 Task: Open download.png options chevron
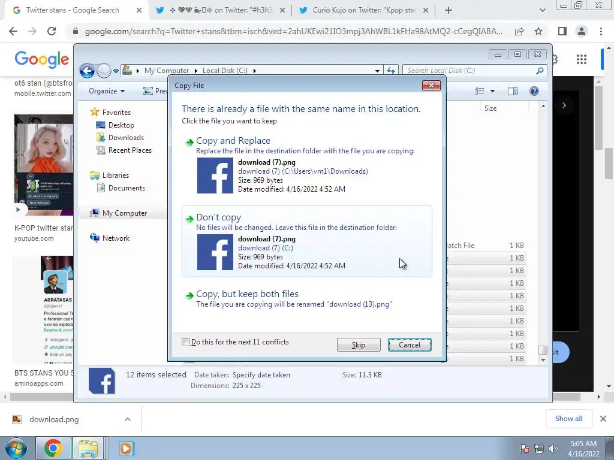tap(128, 419)
